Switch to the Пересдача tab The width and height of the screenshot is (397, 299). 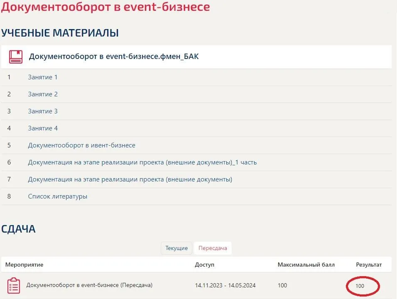tap(213, 248)
